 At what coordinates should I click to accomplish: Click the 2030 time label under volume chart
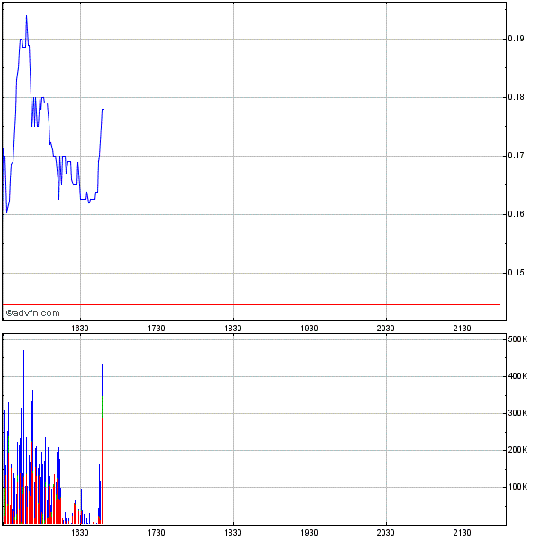coord(386,533)
